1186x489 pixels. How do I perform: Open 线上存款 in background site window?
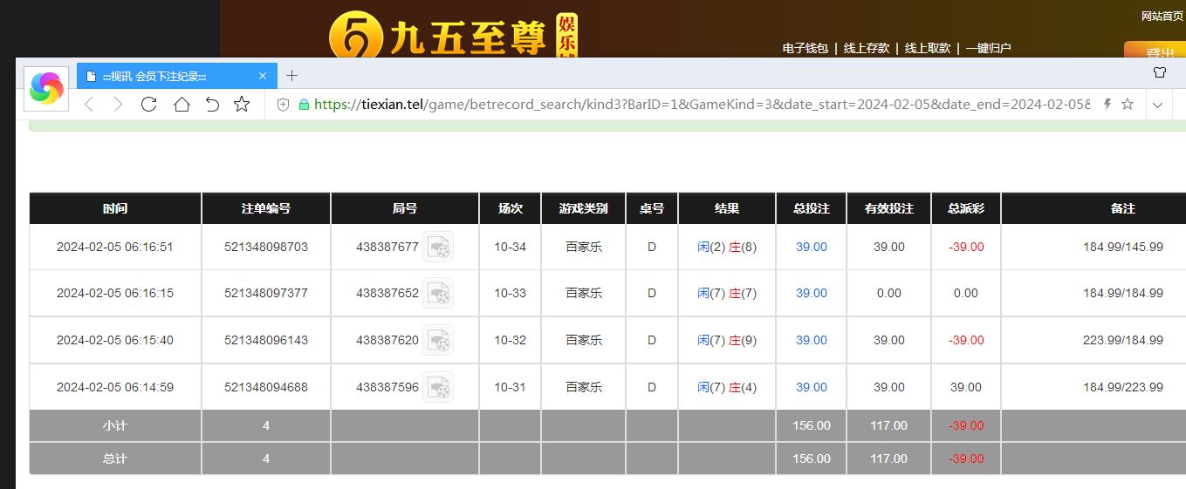(867, 48)
